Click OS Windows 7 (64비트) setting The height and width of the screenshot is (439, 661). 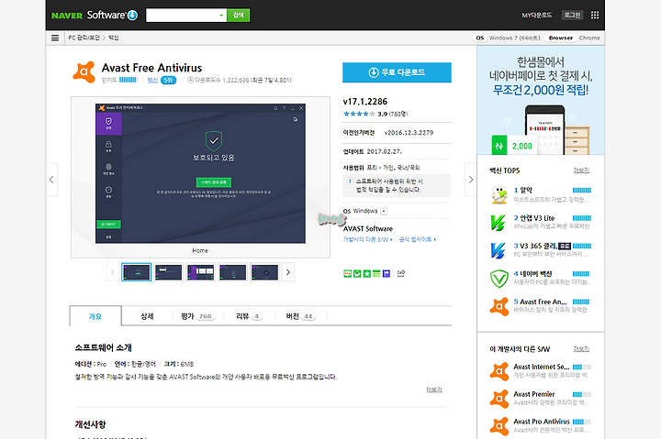click(x=508, y=38)
